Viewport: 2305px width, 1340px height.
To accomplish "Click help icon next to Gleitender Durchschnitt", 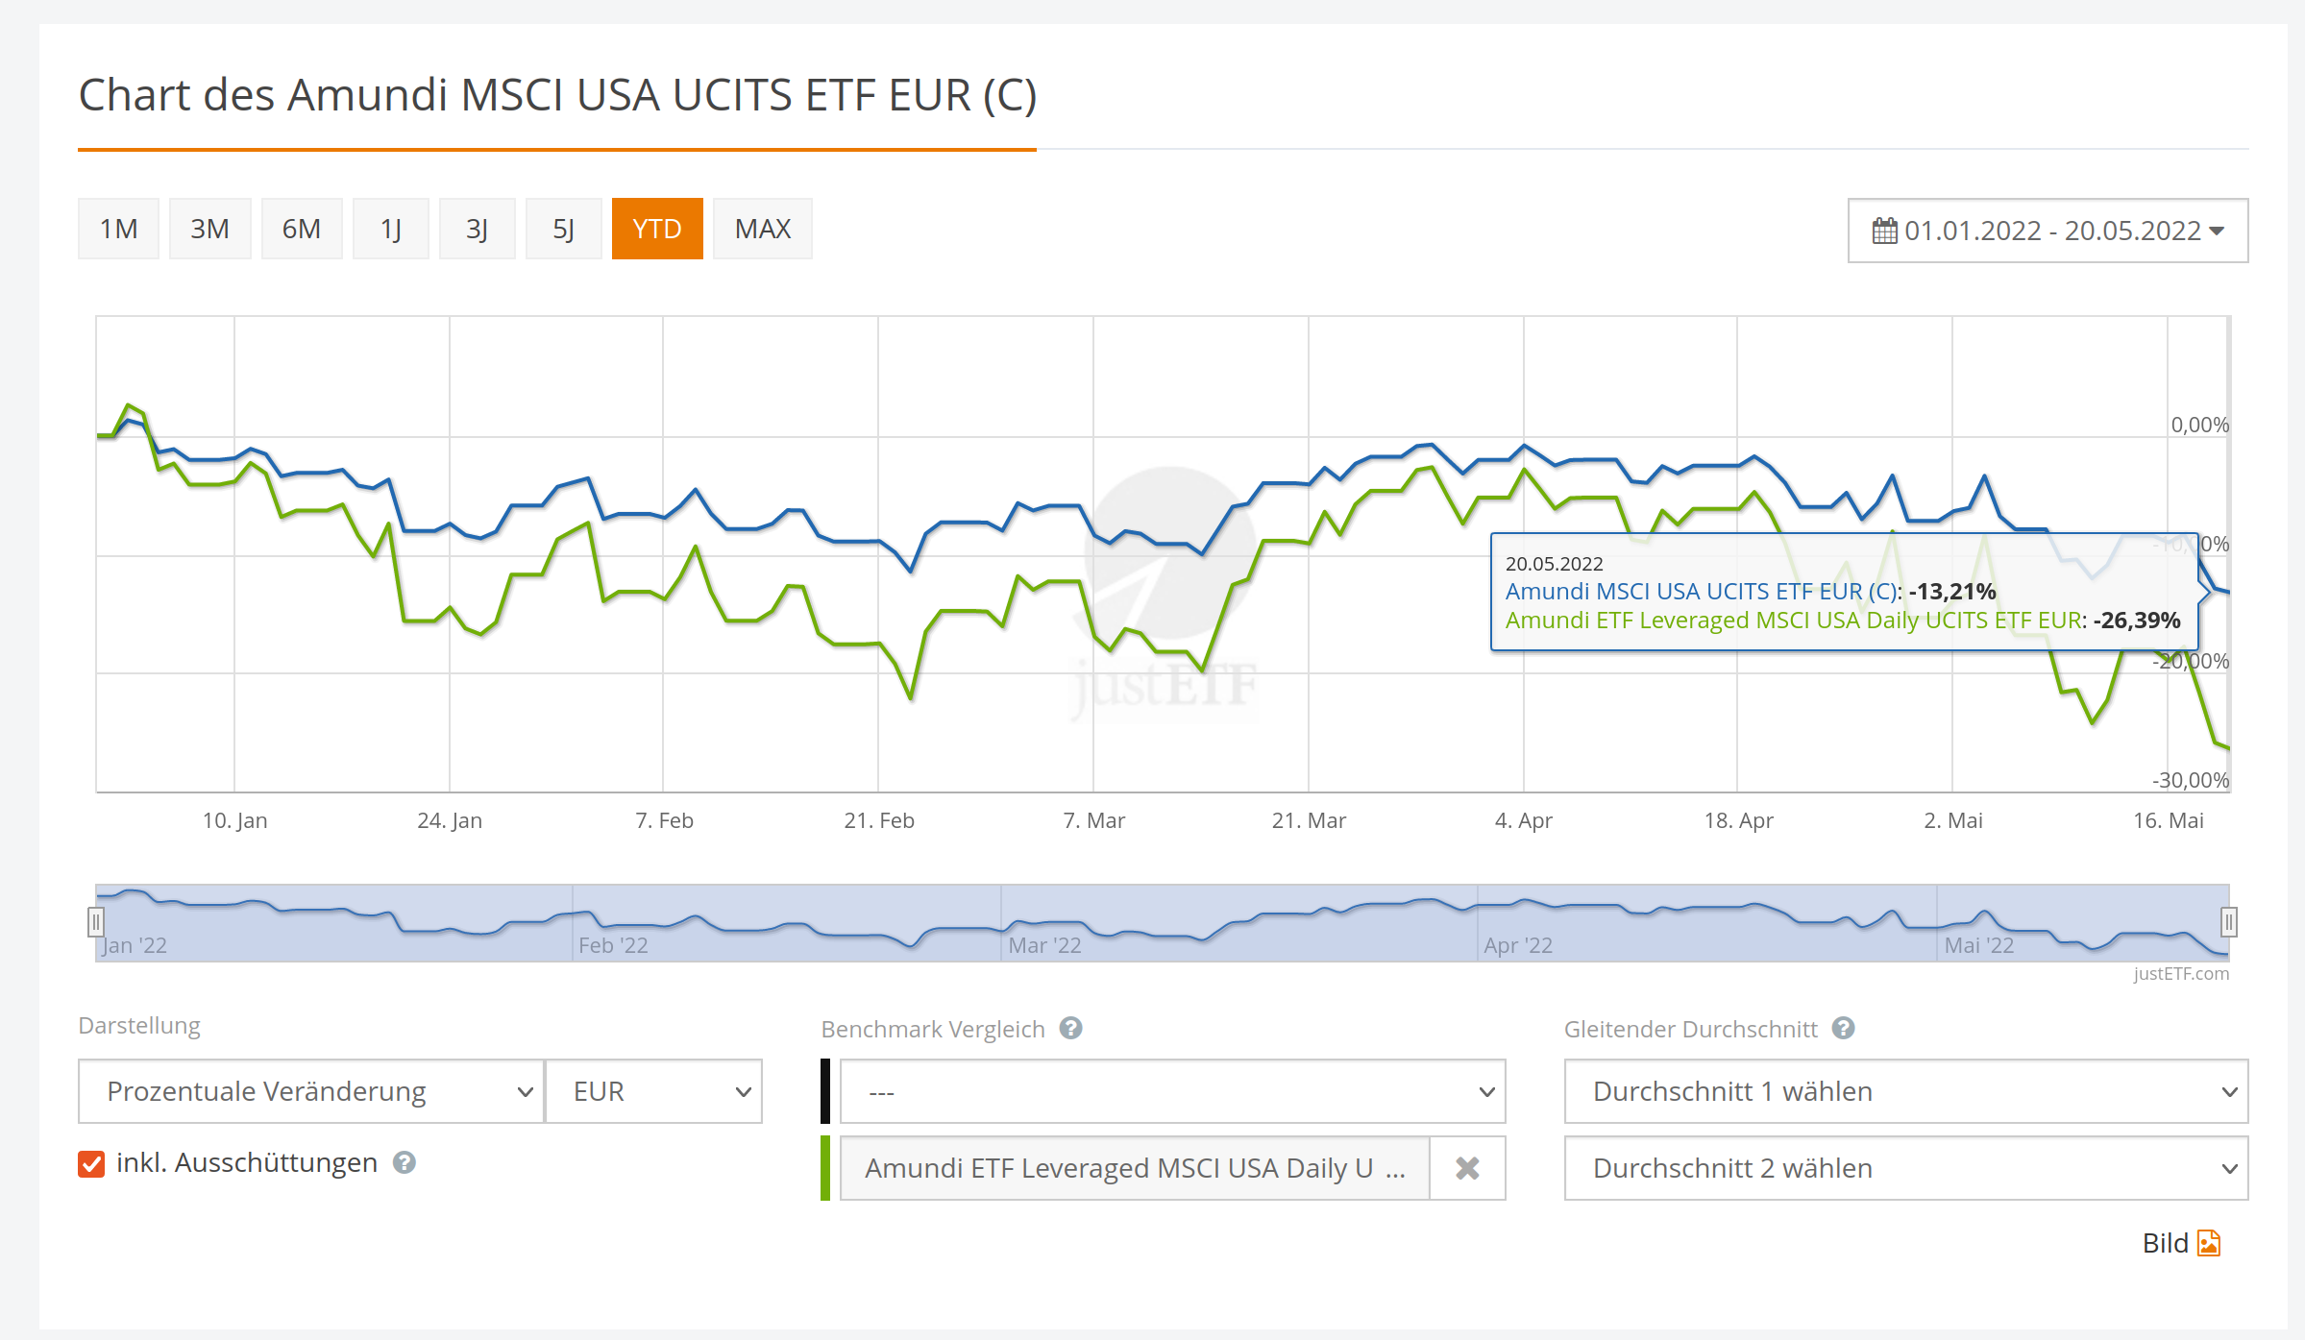I will pos(1843,1029).
